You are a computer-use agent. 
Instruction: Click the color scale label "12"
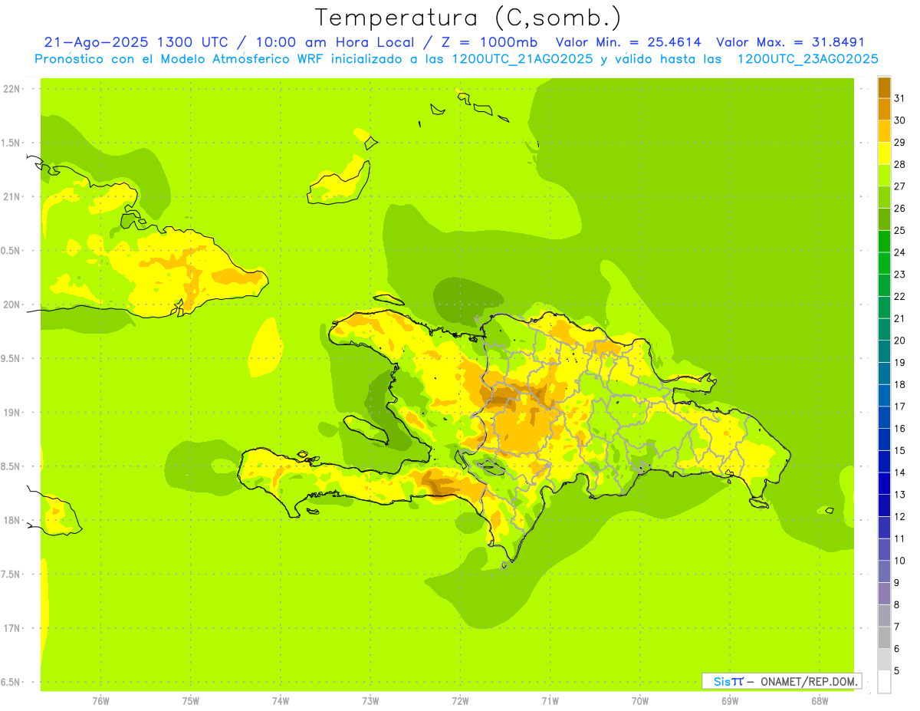tap(899, 517)
